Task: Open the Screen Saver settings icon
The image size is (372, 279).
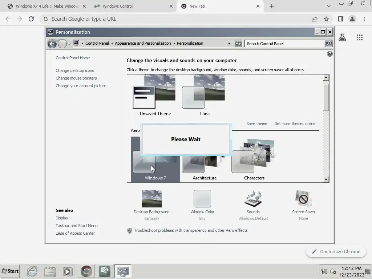Action: 303,199
